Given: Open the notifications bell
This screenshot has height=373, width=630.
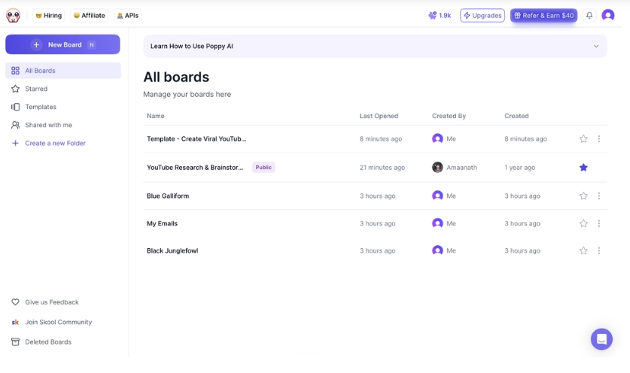Looking at the screenshot, I should click(589, 15).
